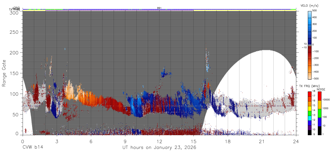Click the isolated blue echo patch near 12 UT
The width and height of the screenshot is (333, 153).
click(164, 73)
